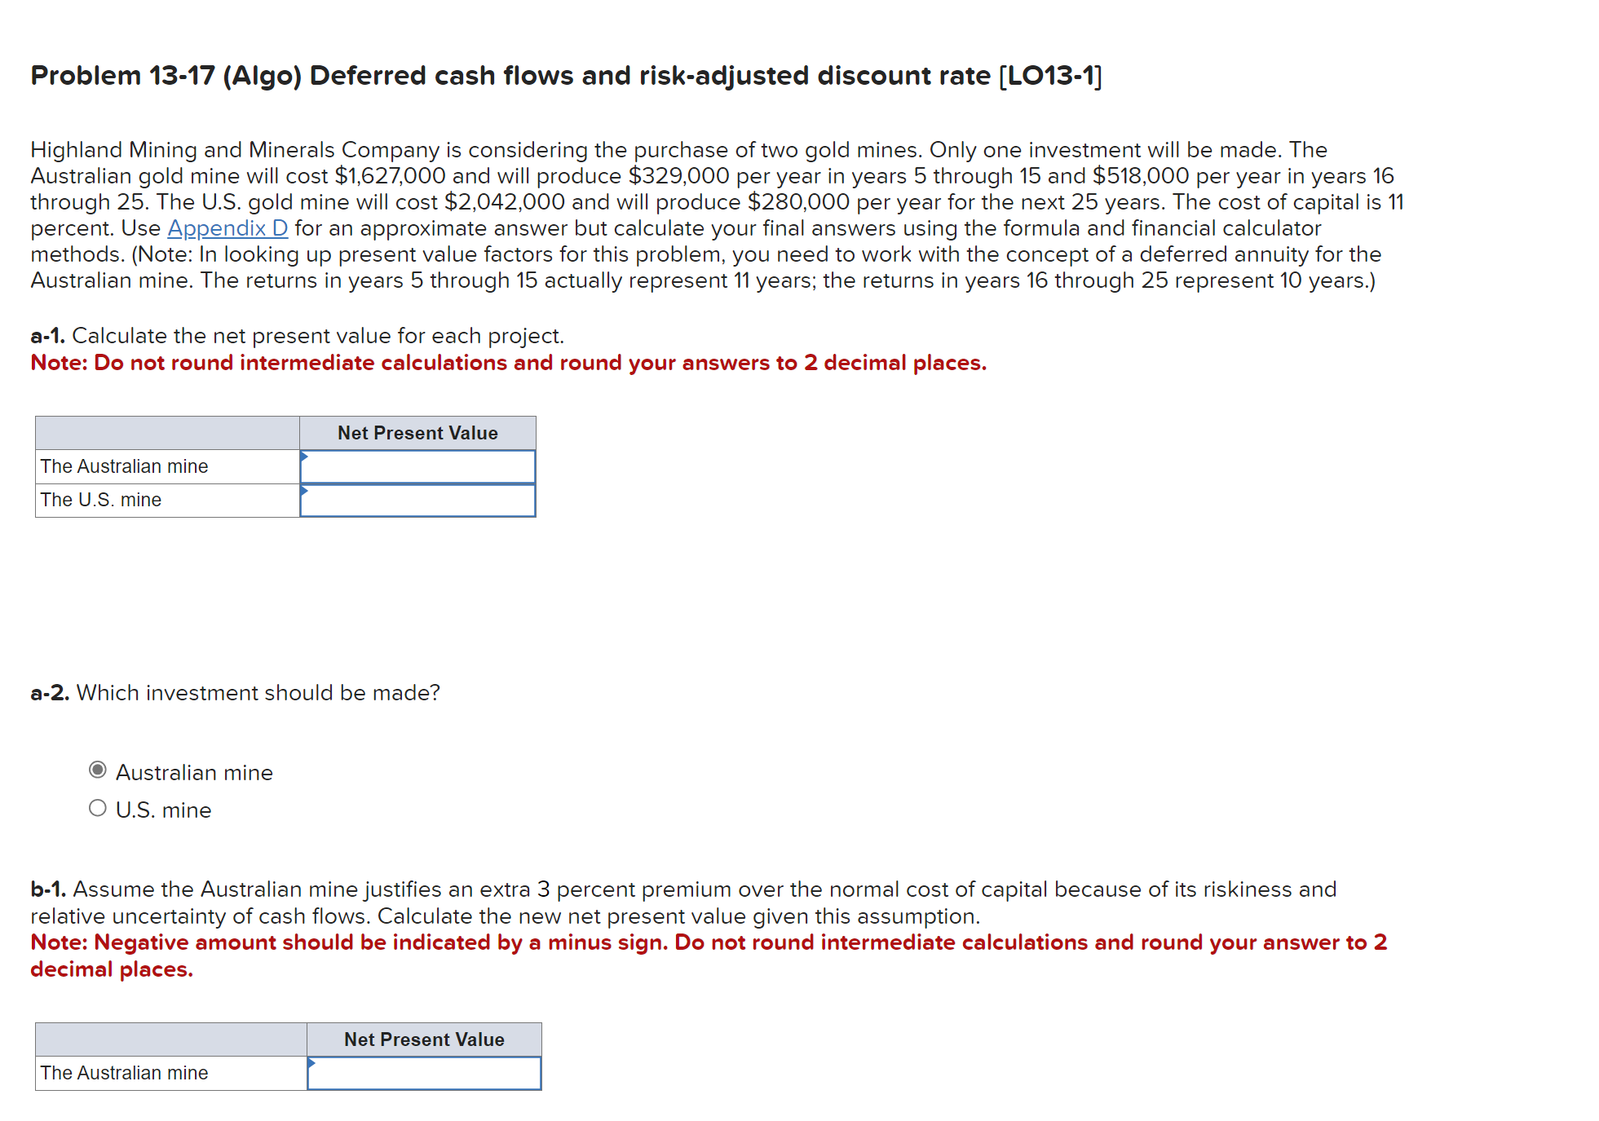
Task: Click the a-2 question text
Action: (x=235, y=692)
